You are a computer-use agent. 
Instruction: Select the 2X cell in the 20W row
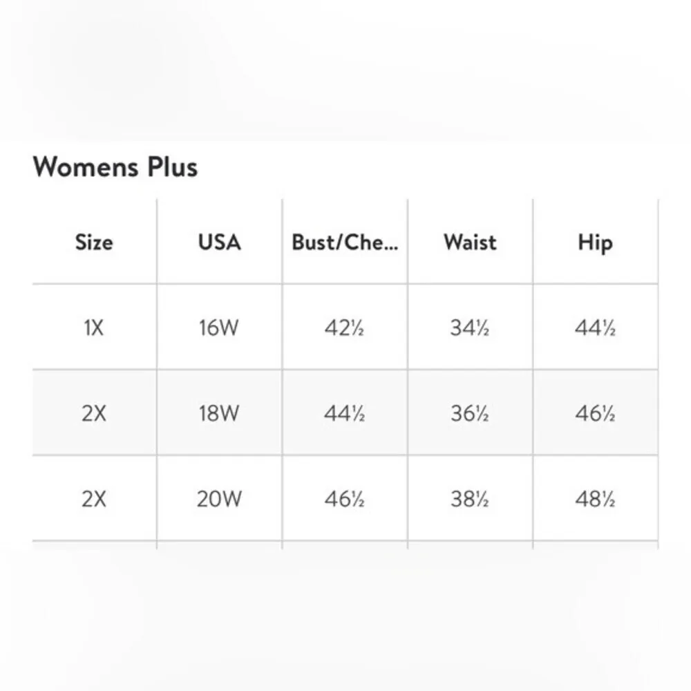(x=94, y=499)
